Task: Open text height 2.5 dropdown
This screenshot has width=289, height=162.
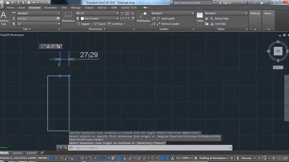Action: pos(38,24)
